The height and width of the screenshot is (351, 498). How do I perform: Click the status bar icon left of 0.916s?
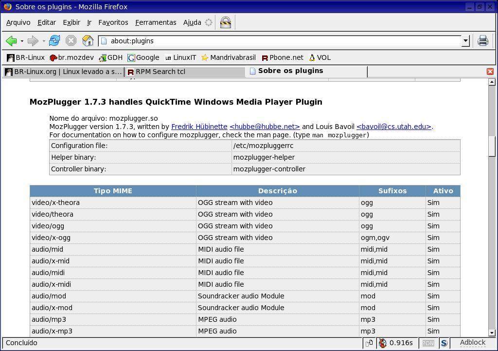tap(370, 343)
